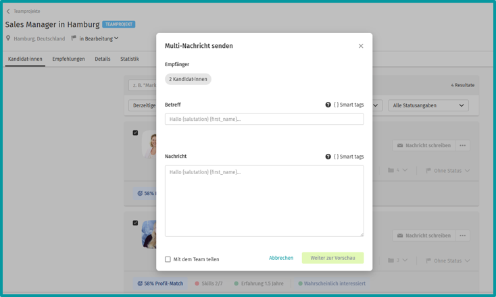The height and width of the screenshot is (297, 496).
Task: Open Ohne Status dropdown on first candidate
Action: [x=449, y=171]
